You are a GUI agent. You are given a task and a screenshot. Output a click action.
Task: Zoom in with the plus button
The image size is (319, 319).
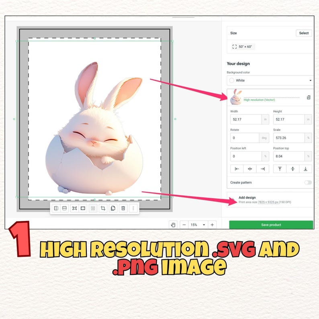(x=212, y=225)
